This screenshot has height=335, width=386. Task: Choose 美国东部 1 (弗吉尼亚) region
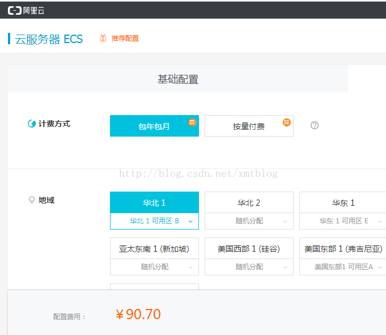[x=343, y=249]
